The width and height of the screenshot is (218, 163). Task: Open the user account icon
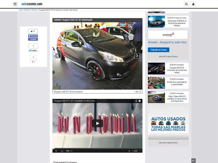point(193,4)
